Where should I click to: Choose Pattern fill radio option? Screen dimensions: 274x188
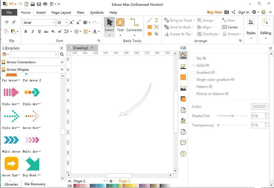coord(194,87)
